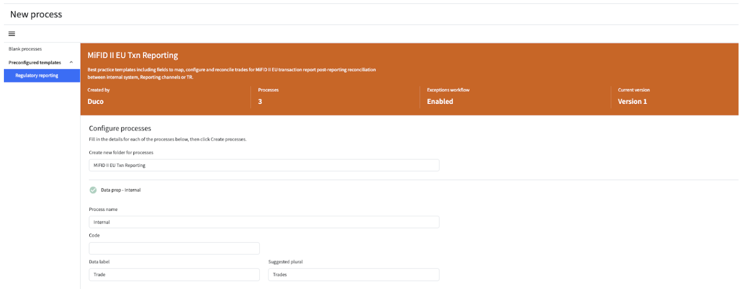739x289 pixels.
Task: Click the Data label field containing Trade
Action: (x=174, y=275)
